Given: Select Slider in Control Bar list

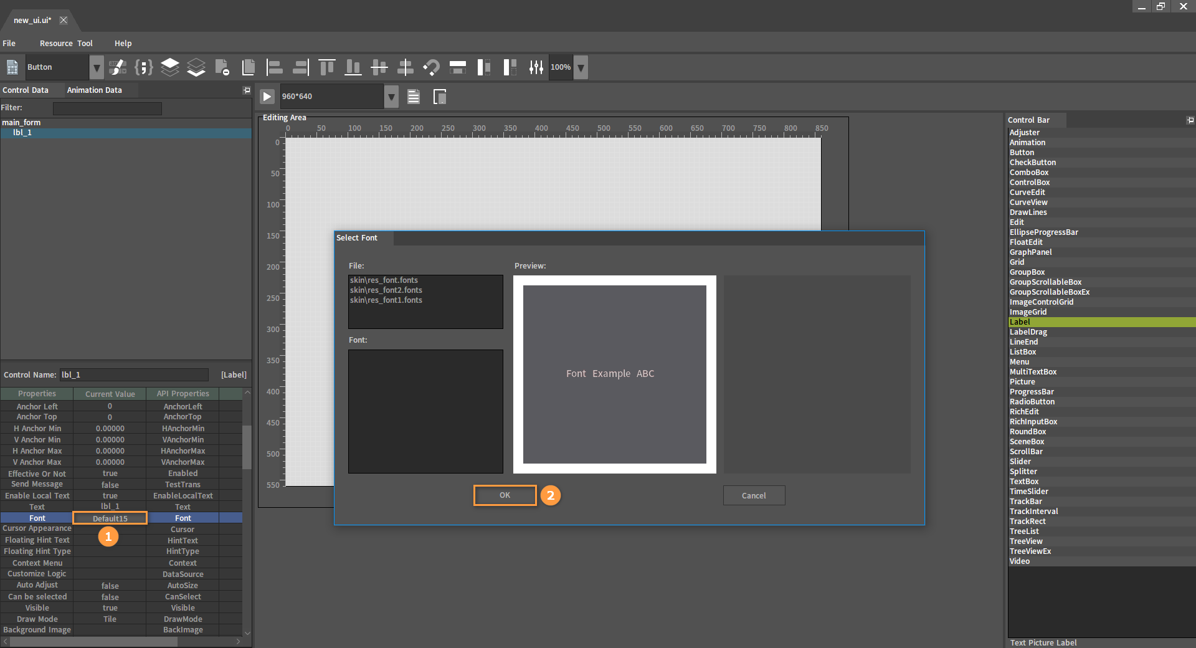Looking at the screenshot, I should tap(1101, 462).
